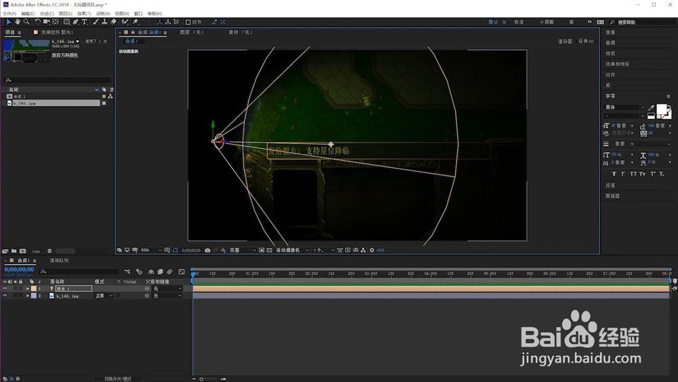
Task: Open the 文件(F) menu
Action: click(x=9, y=14)
